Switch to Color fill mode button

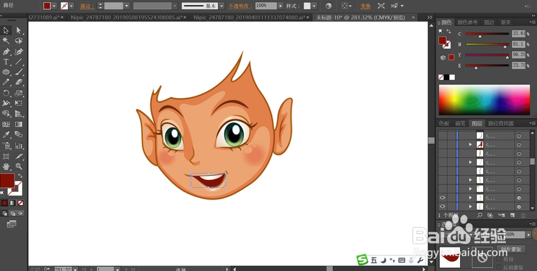pos(4,203)
